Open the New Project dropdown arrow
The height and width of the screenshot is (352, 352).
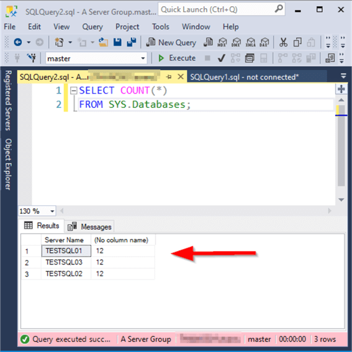[70, 42]
